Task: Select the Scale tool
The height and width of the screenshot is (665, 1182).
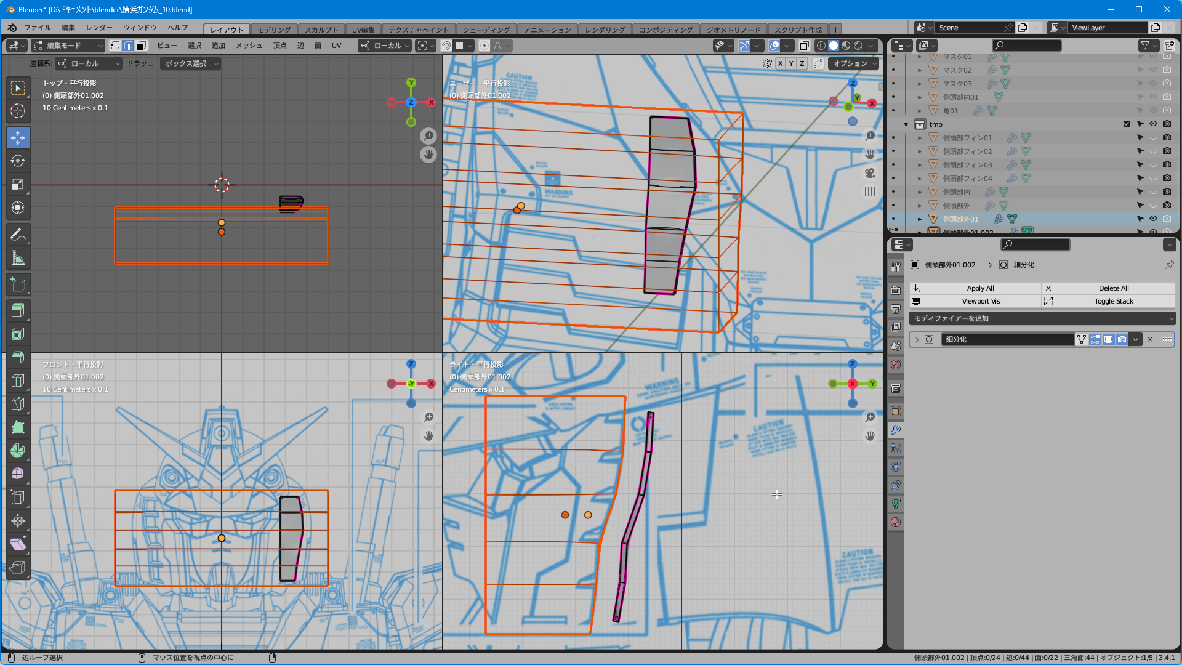Action: [x=18, y=185]
